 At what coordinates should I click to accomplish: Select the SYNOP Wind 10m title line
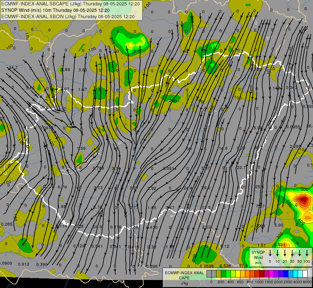click(x=55, y=10)
